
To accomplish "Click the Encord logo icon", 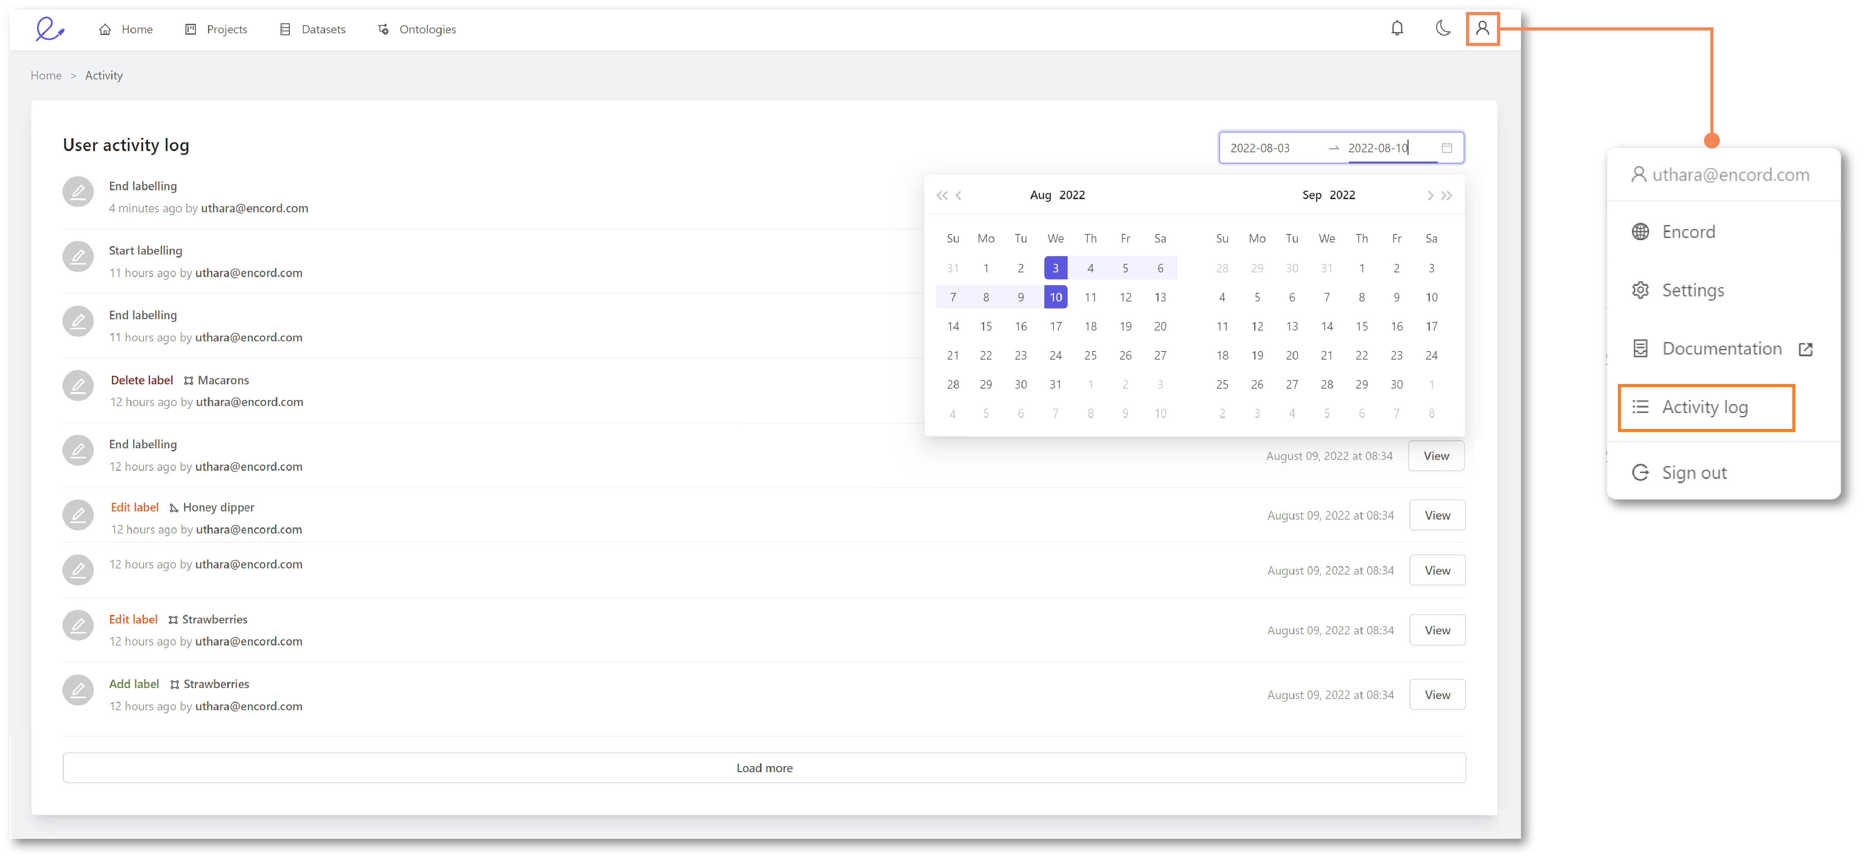I will [50, 29].
